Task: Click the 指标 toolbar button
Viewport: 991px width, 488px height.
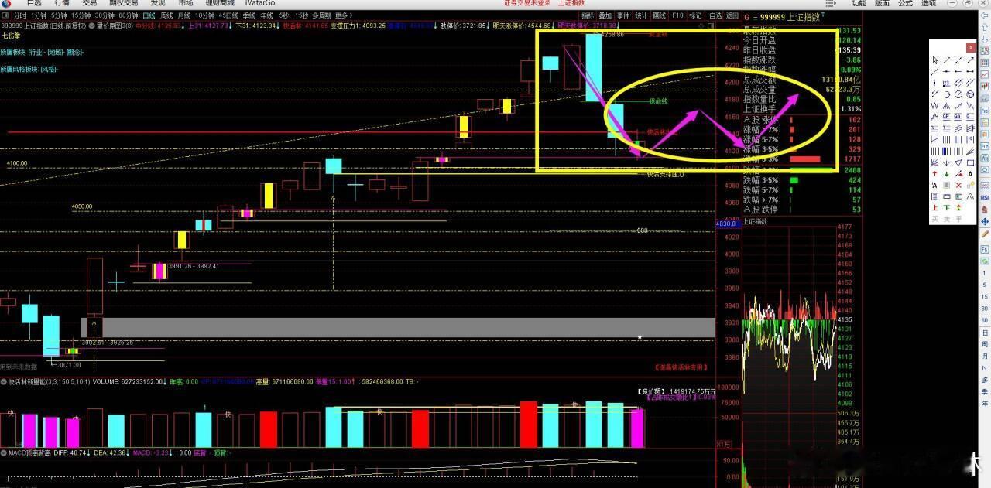Action: coord(588,15)
